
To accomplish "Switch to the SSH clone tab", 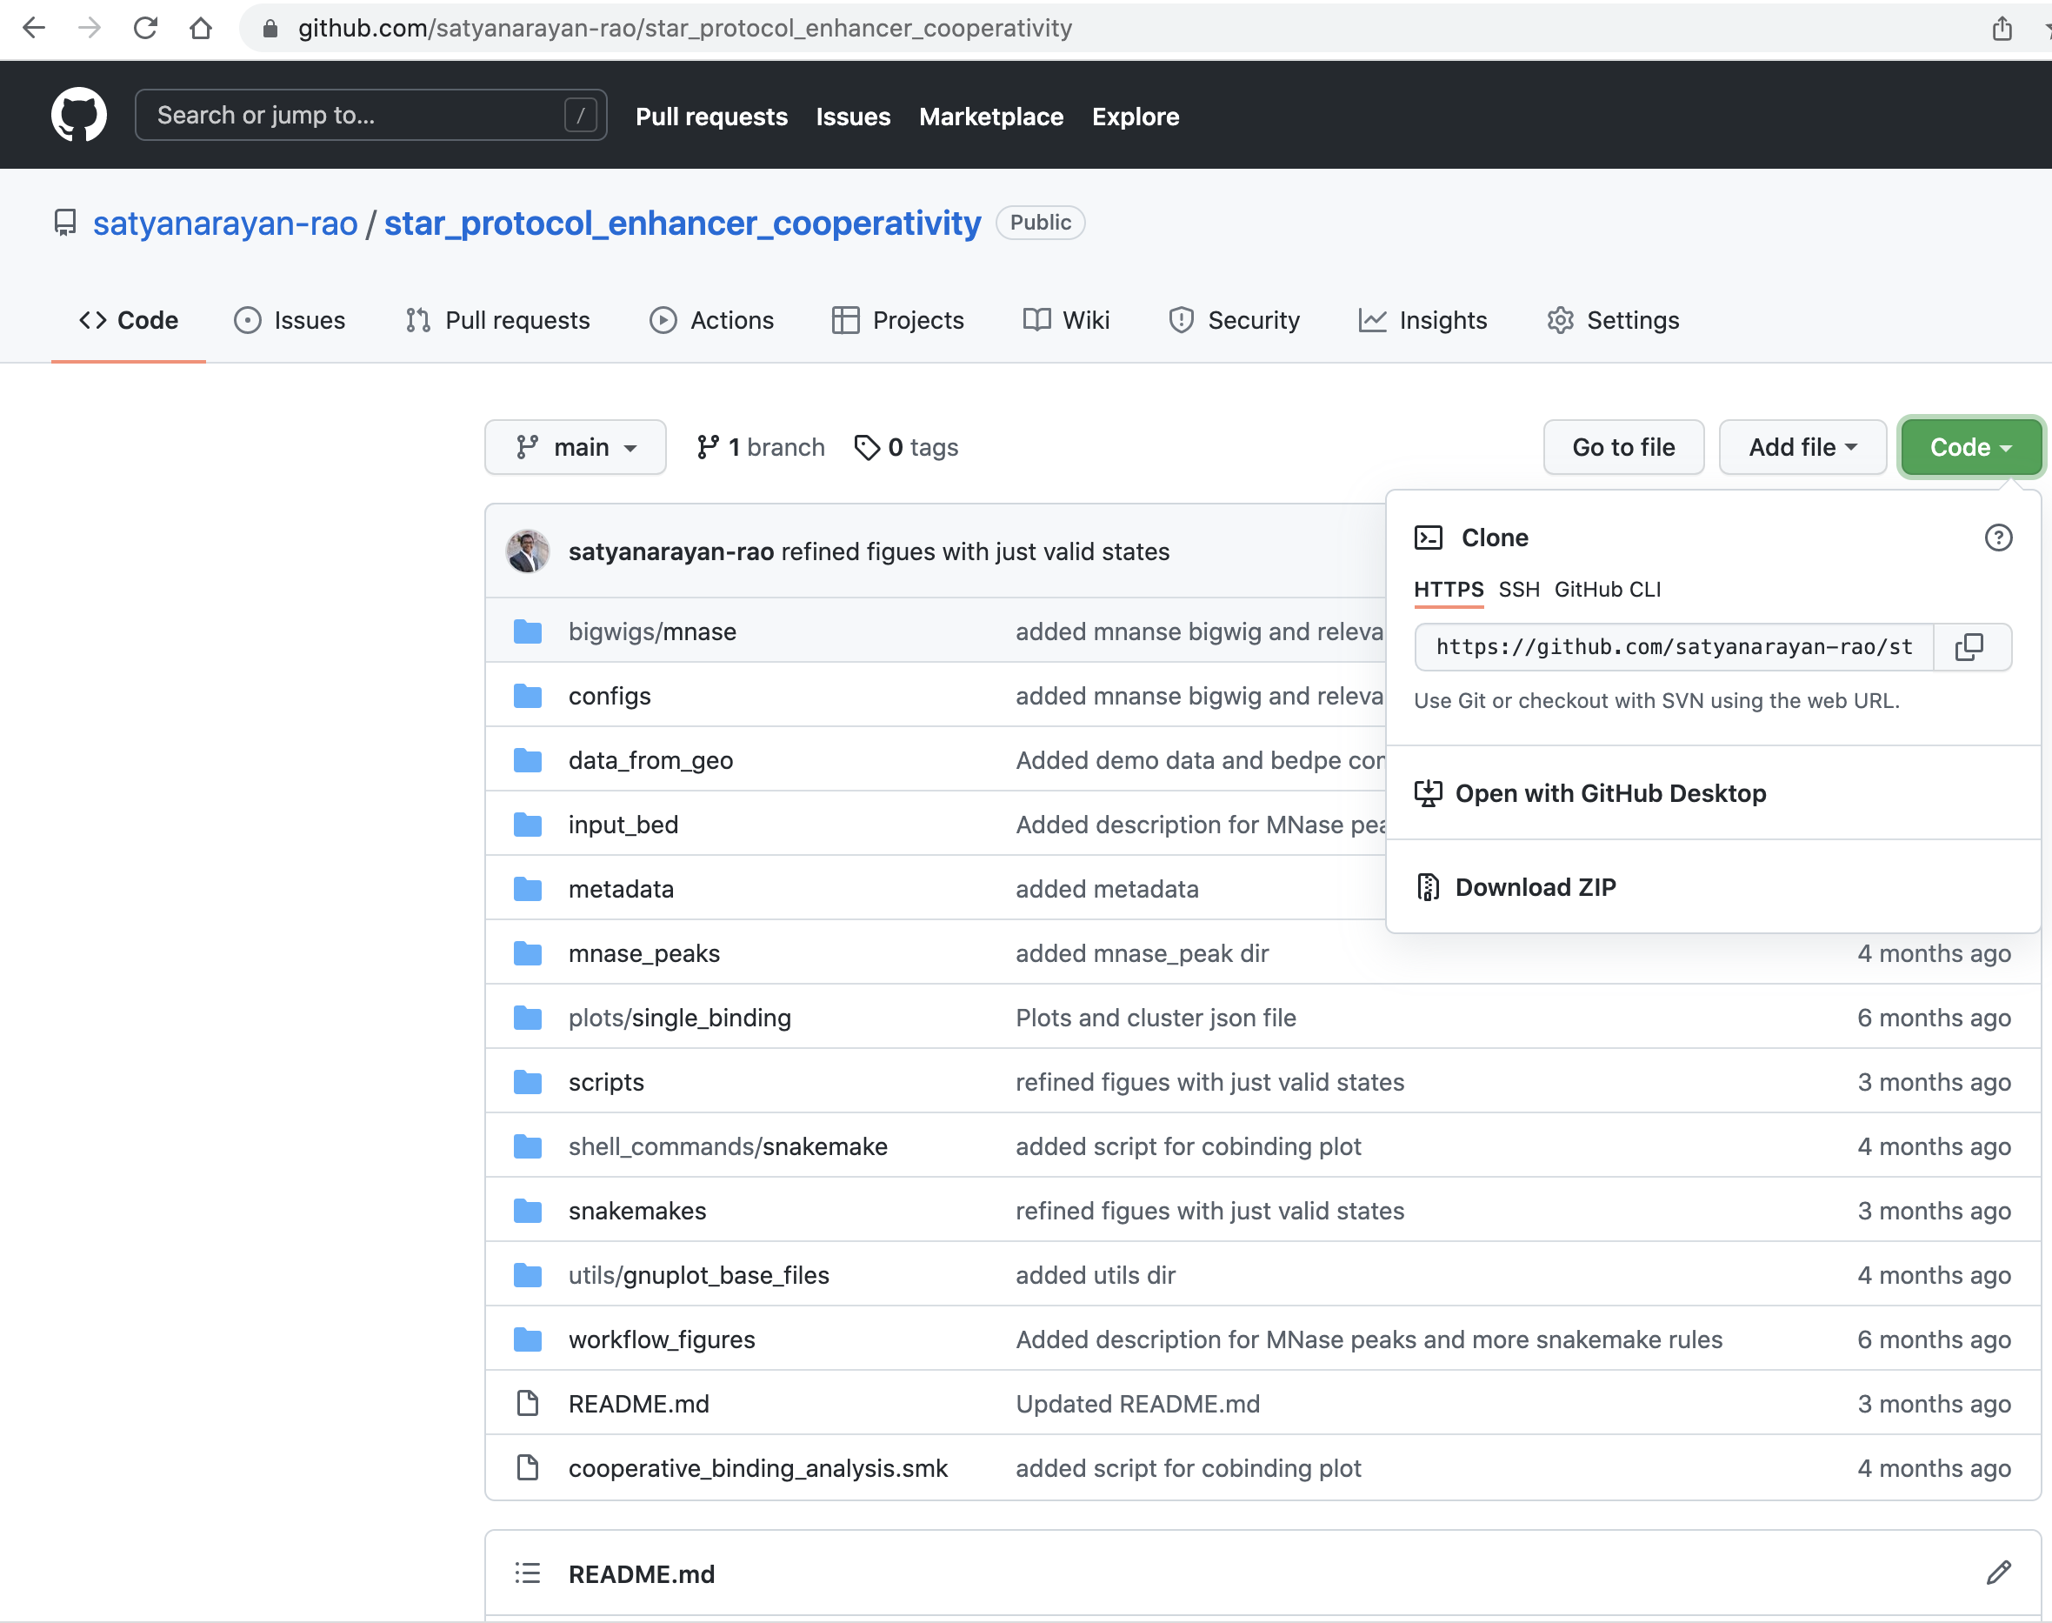I will click(1518, 589).
